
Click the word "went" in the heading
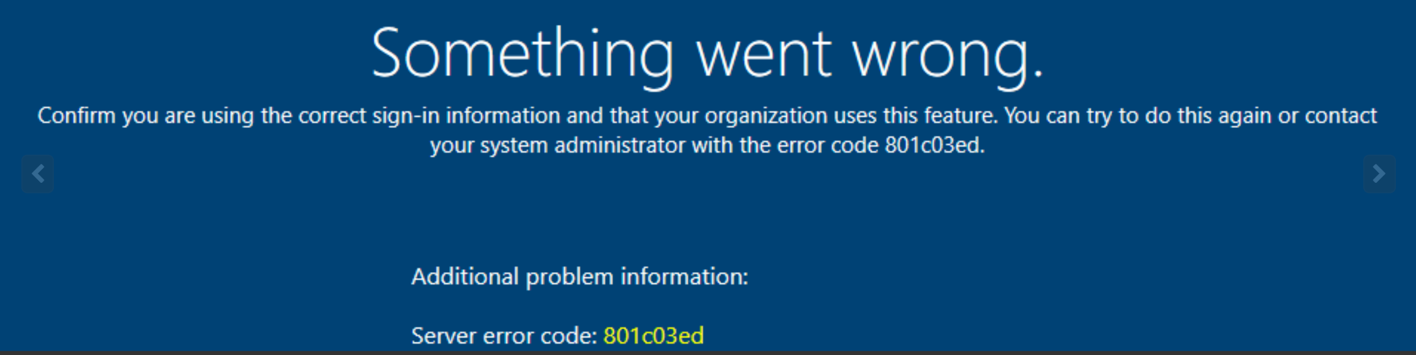[x=764, y=56]
